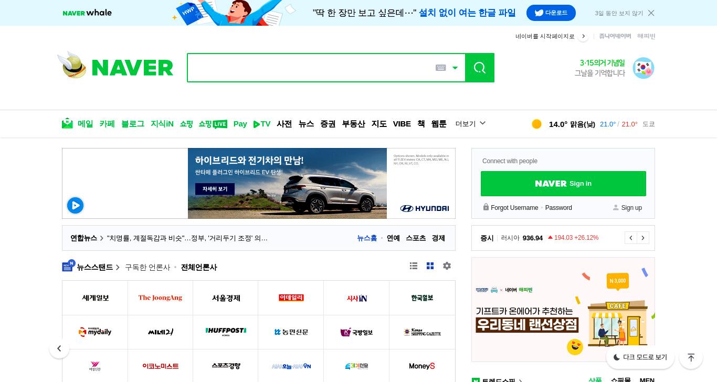Show previous stock ticker item

point(631,238)
